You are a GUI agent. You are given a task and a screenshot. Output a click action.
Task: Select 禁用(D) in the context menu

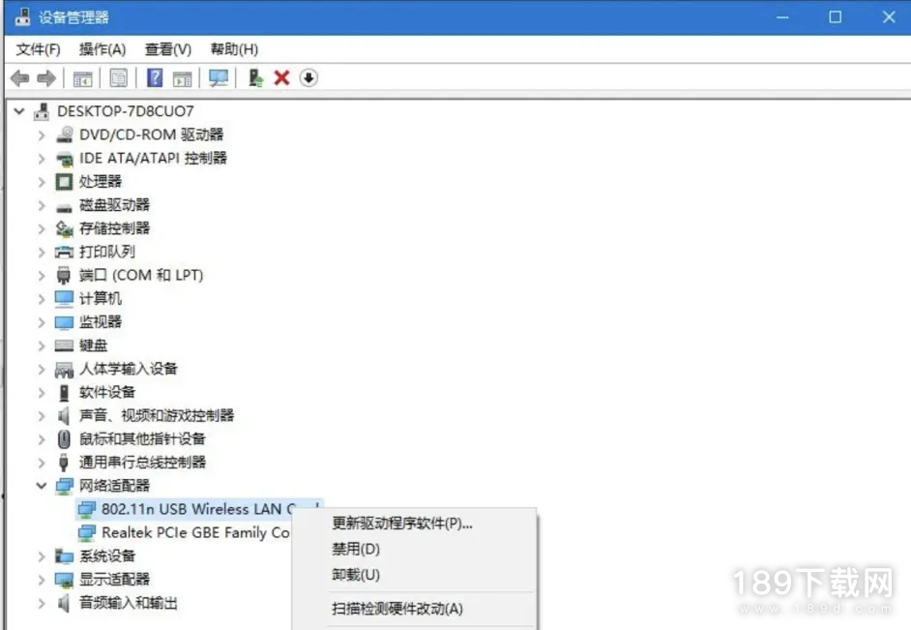click(x=356, y=549)
